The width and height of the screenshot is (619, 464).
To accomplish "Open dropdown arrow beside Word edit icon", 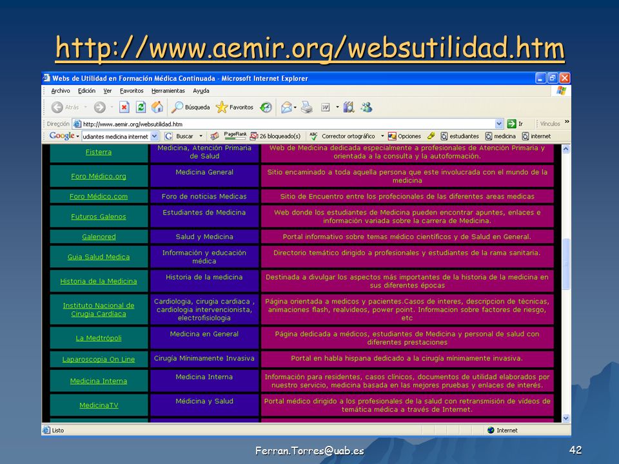I will (x=337, y=107).
